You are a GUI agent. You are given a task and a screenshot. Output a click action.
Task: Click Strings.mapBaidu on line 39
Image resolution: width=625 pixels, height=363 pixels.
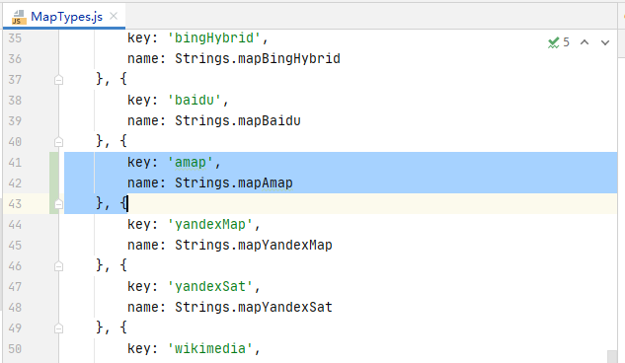238,120
